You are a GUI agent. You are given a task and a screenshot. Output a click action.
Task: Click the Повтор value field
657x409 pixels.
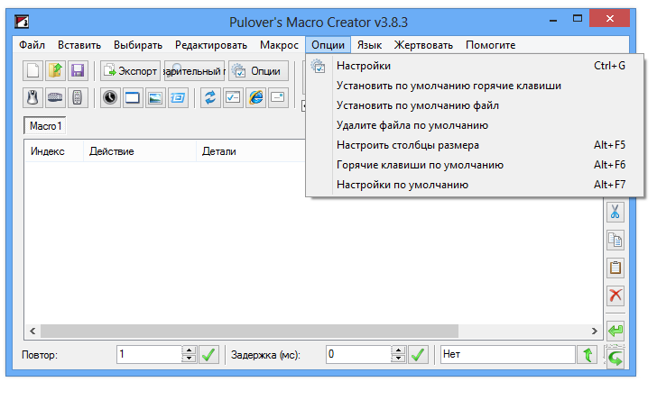click(x=149, y=355)
